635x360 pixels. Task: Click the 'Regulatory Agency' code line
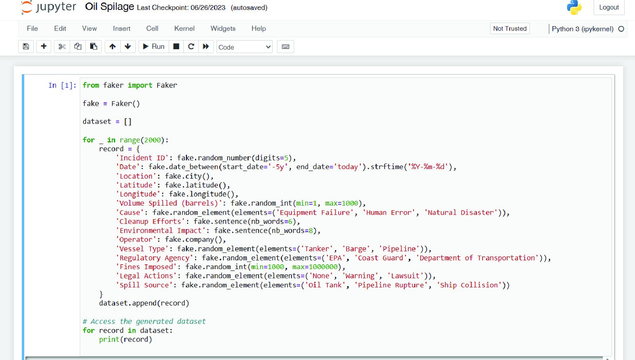[333, 258]
